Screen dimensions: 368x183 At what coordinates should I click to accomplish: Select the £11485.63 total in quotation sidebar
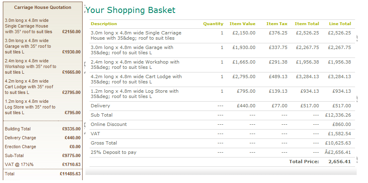(70, 174)
